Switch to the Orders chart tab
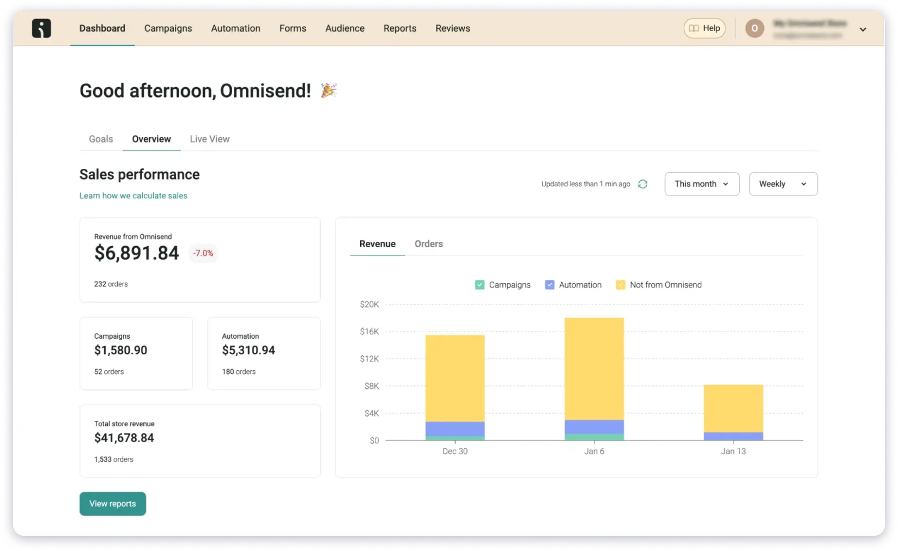 (x=429, y=244)
